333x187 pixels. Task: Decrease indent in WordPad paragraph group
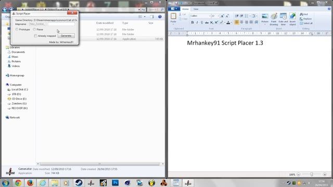(237, 16)
